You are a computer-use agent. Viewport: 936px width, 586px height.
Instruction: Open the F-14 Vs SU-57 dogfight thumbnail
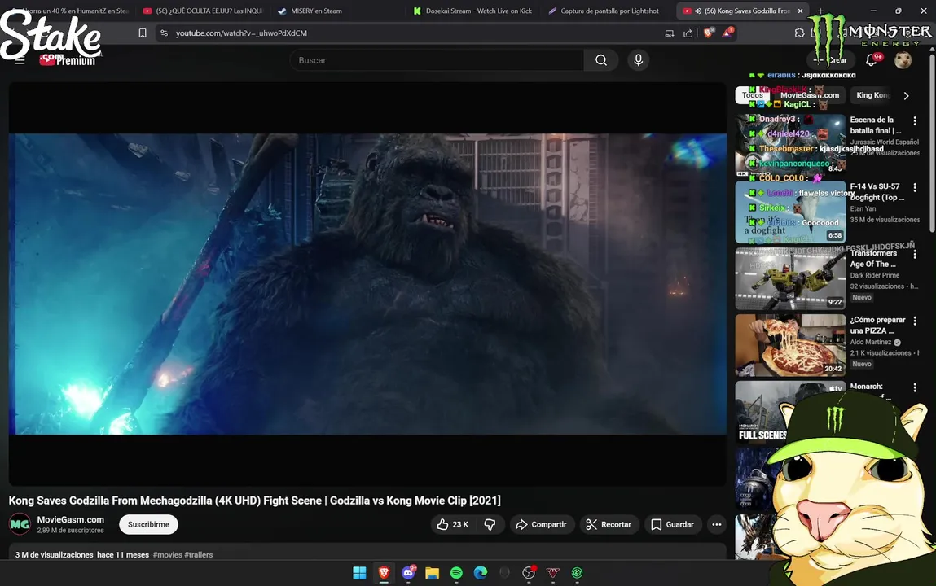(790, 212)
